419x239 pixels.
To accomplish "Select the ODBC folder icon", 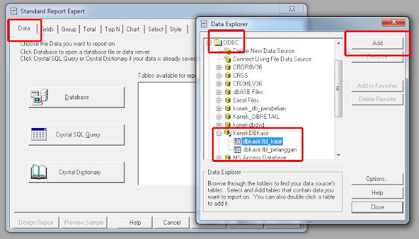I will (x=218, y=42).
